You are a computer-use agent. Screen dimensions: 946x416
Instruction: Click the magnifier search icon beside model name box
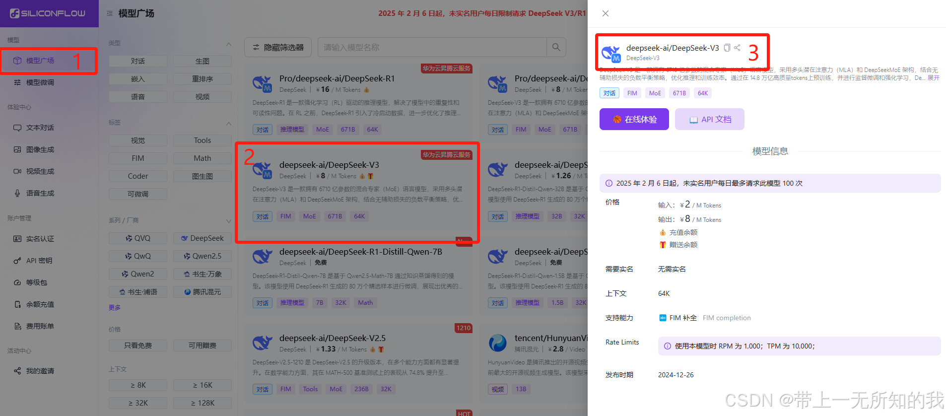click(x=556, y=47)
